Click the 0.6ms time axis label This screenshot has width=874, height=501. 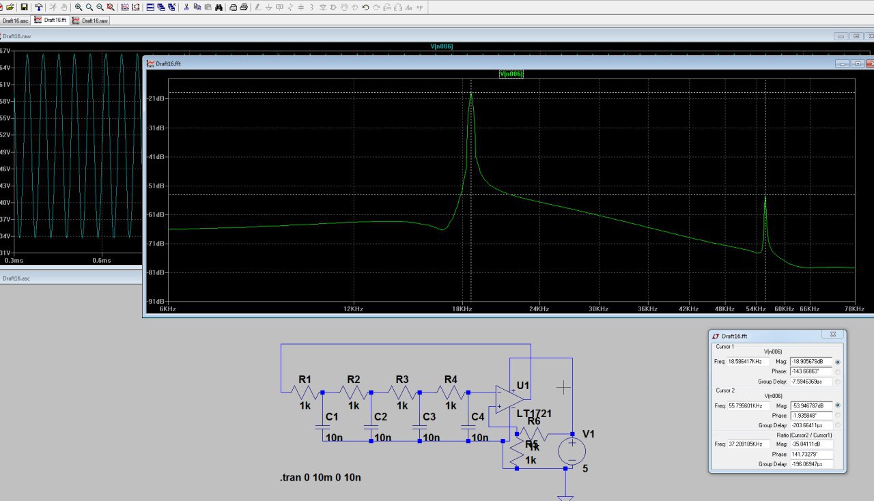coord(102,260)
